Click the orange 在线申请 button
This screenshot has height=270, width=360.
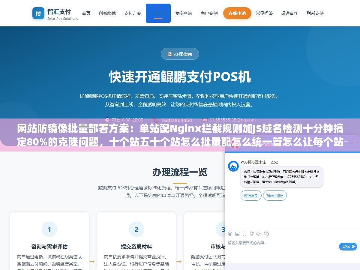point(237,13)
